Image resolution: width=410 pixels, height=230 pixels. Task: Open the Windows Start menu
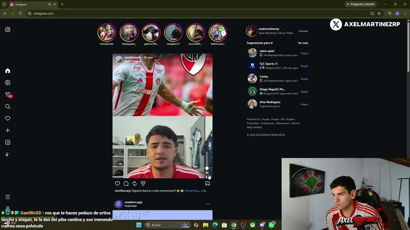tap(139, 225)
